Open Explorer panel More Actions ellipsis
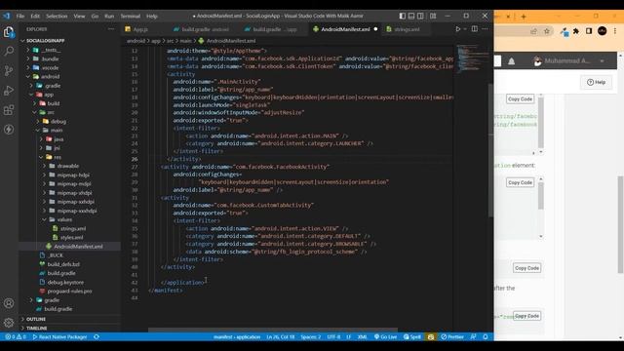The image size is (624, 351). pyautogui.click(x=111, y=29)
